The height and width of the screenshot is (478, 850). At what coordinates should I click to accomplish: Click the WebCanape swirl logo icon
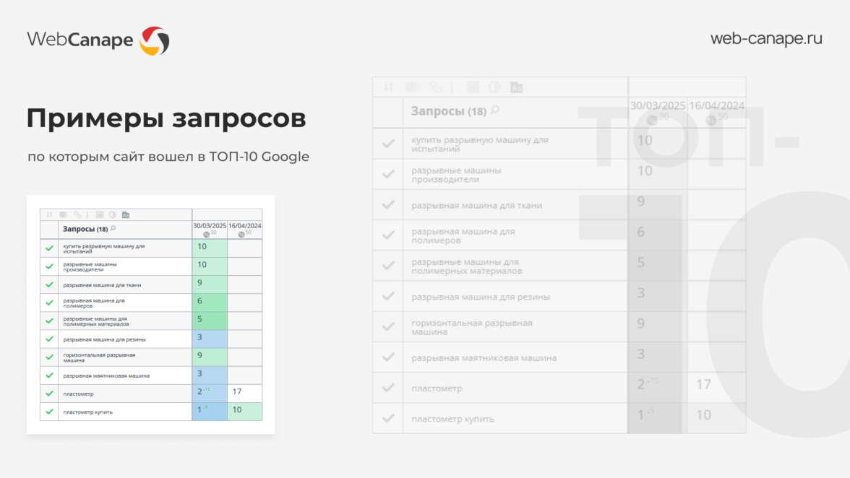coord(155,40)
